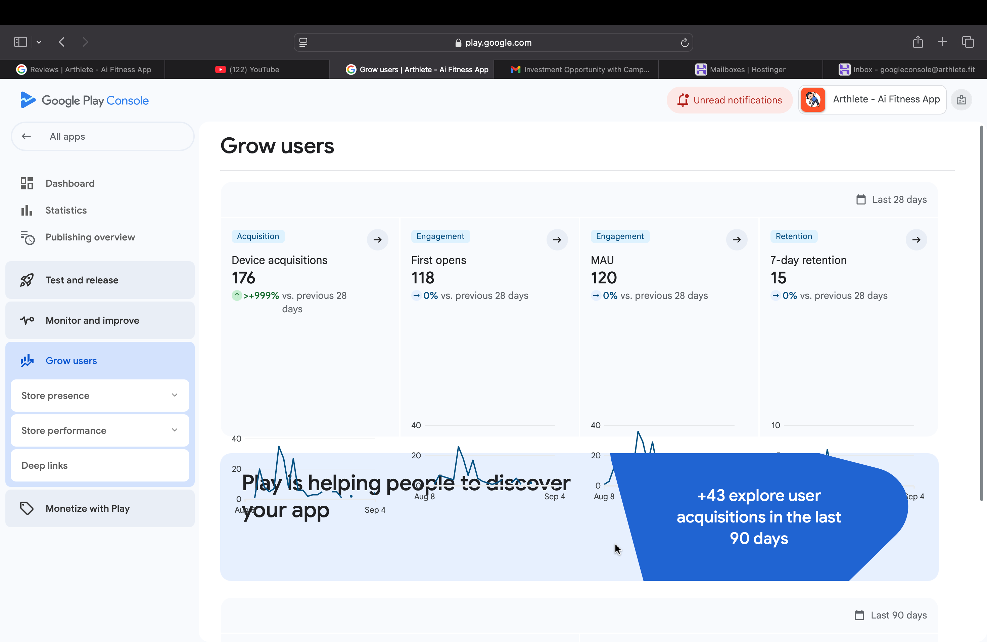Reload the page in Safari

[x=684, y=42]
